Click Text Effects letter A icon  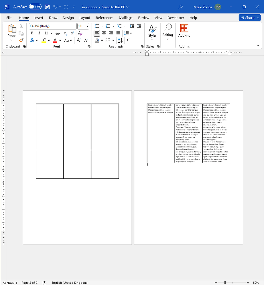coord(32,40)
